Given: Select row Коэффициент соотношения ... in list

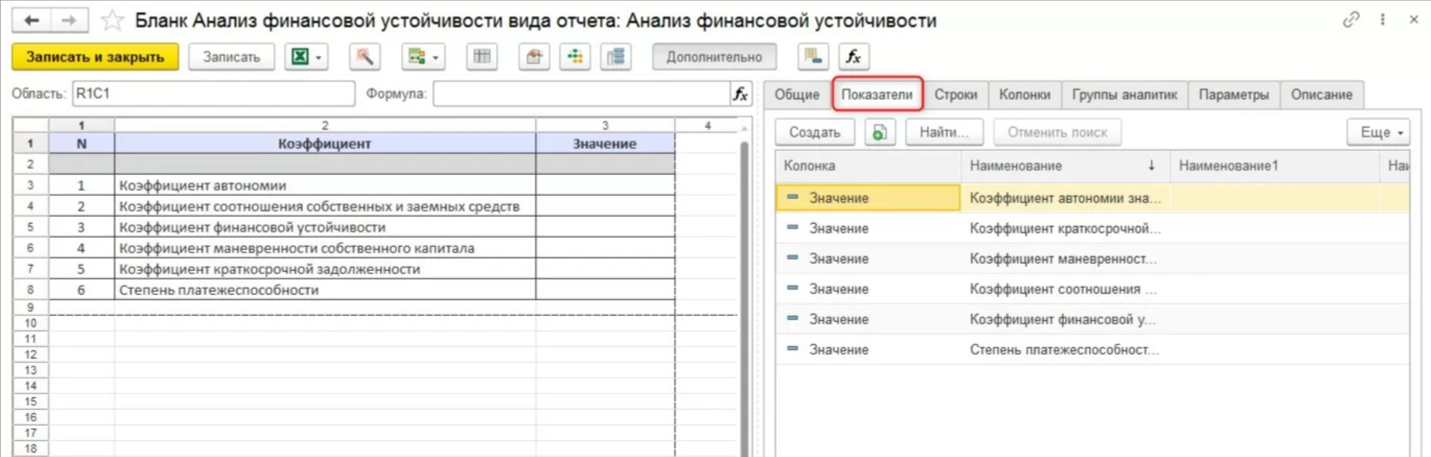Looking at the screenshot, I should tap(1092, 289).
